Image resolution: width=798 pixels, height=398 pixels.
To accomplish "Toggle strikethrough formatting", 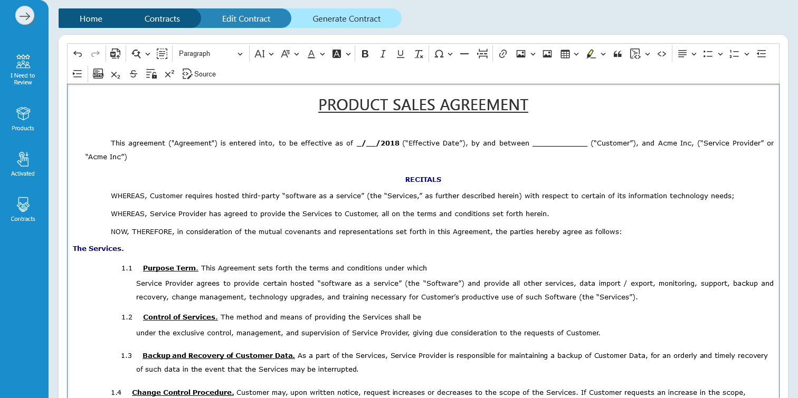I will (x=134, y=74).
